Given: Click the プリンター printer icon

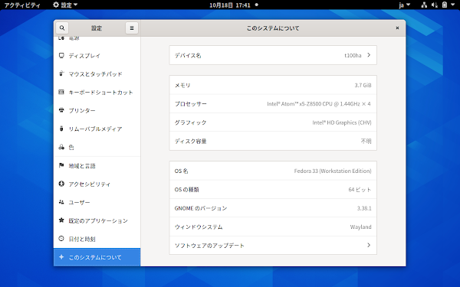Looking at the screenshot, I should [61, 110].
